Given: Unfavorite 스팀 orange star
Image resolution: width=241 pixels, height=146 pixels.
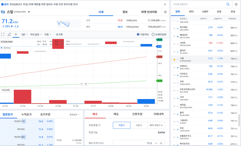Looking at the screenshot, I should pyautogui.click(x=174, y=60).
